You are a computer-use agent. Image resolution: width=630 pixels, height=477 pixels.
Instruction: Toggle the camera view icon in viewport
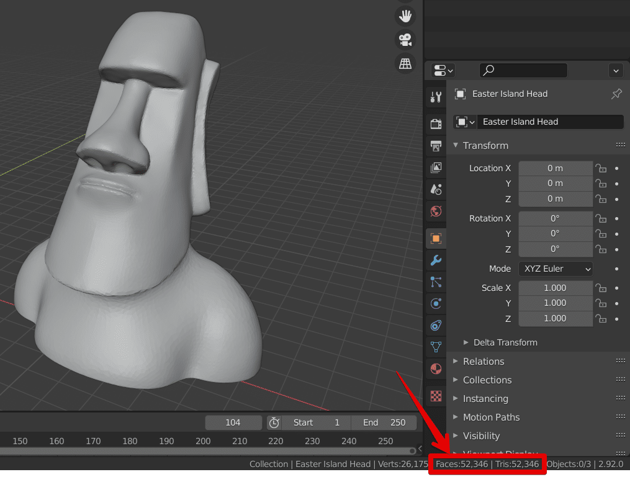(405, 40)
